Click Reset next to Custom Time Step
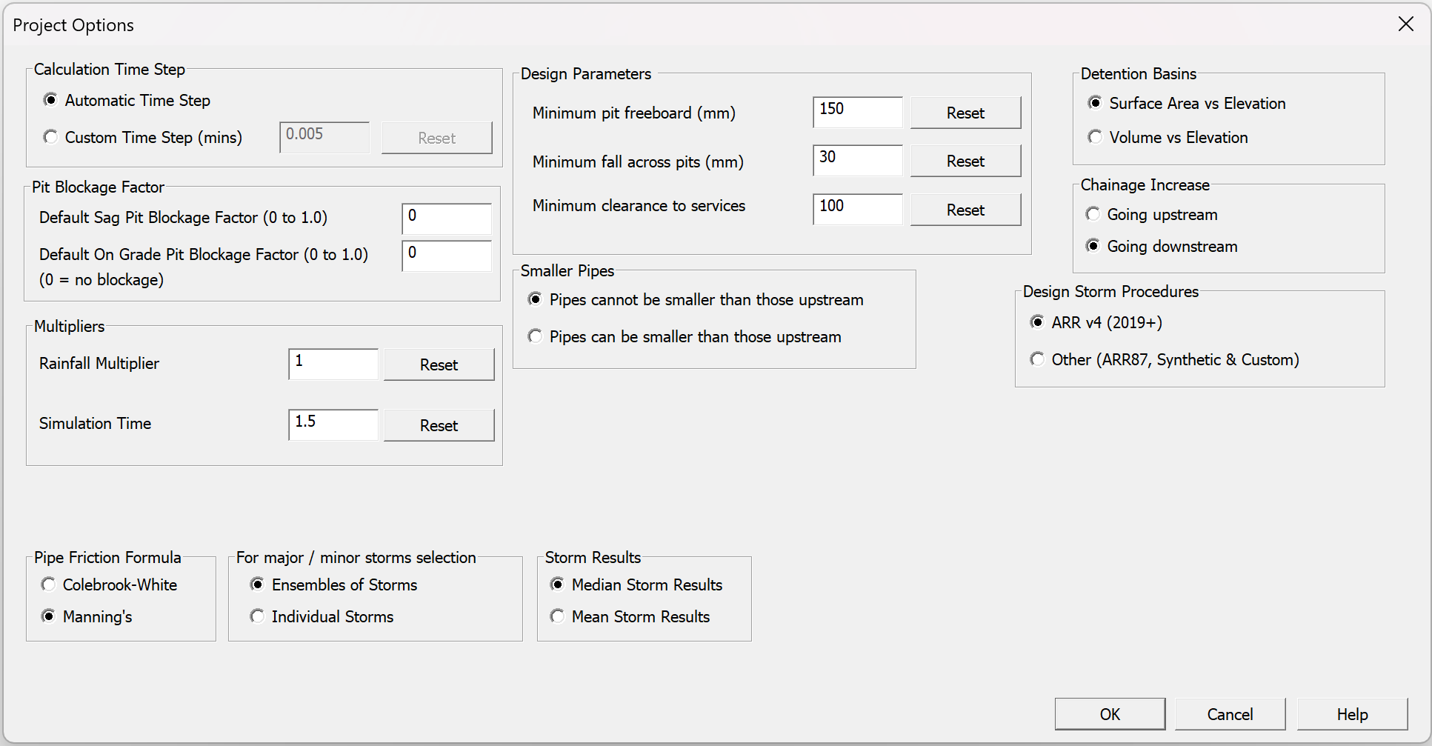The image size is (1432, 746). pyautogui.click(x=436, y=138)
